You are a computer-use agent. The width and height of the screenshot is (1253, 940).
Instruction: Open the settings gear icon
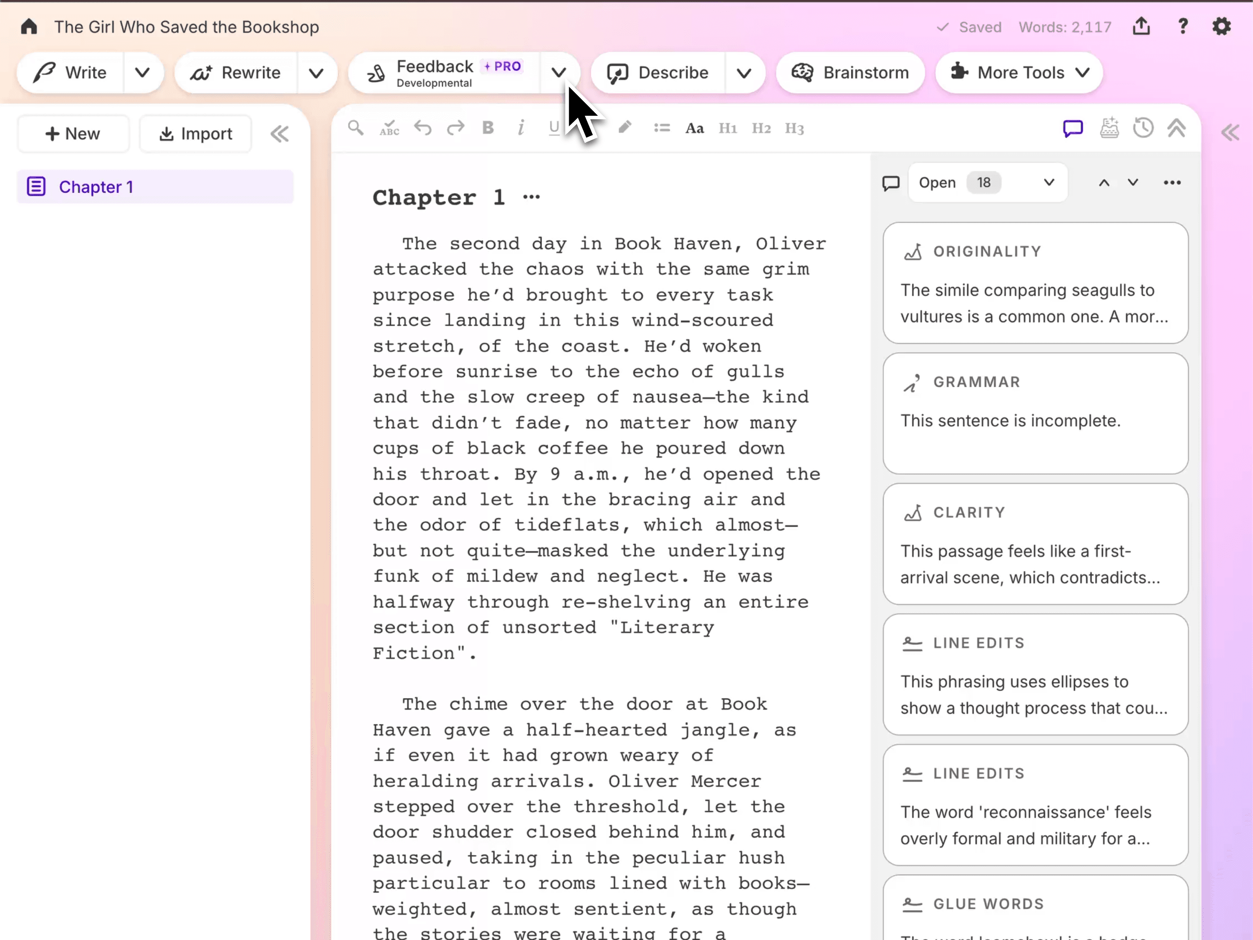(x=1221, y=26)
